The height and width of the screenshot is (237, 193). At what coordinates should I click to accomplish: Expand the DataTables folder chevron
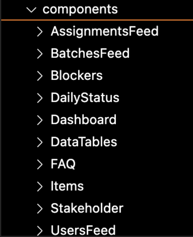point(40,143)
